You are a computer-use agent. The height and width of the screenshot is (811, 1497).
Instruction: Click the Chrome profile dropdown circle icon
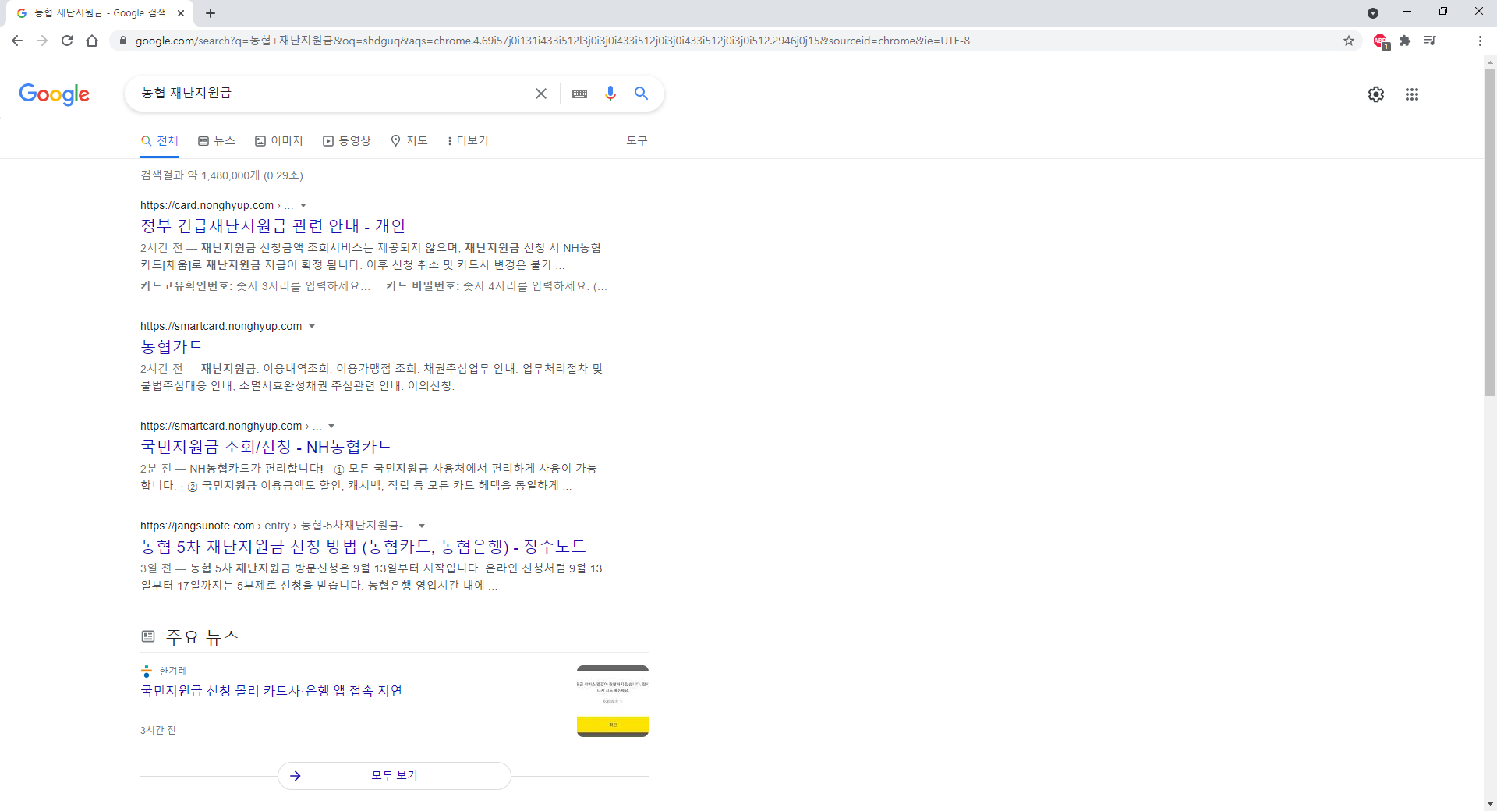1373,13
